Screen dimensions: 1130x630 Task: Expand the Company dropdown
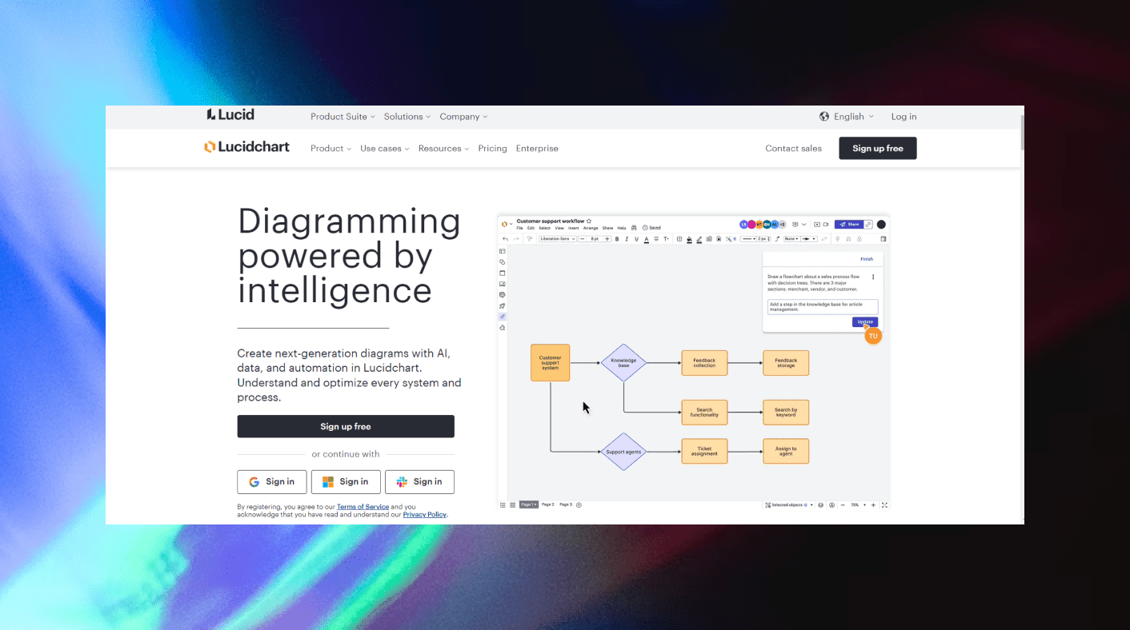(463, 117)
